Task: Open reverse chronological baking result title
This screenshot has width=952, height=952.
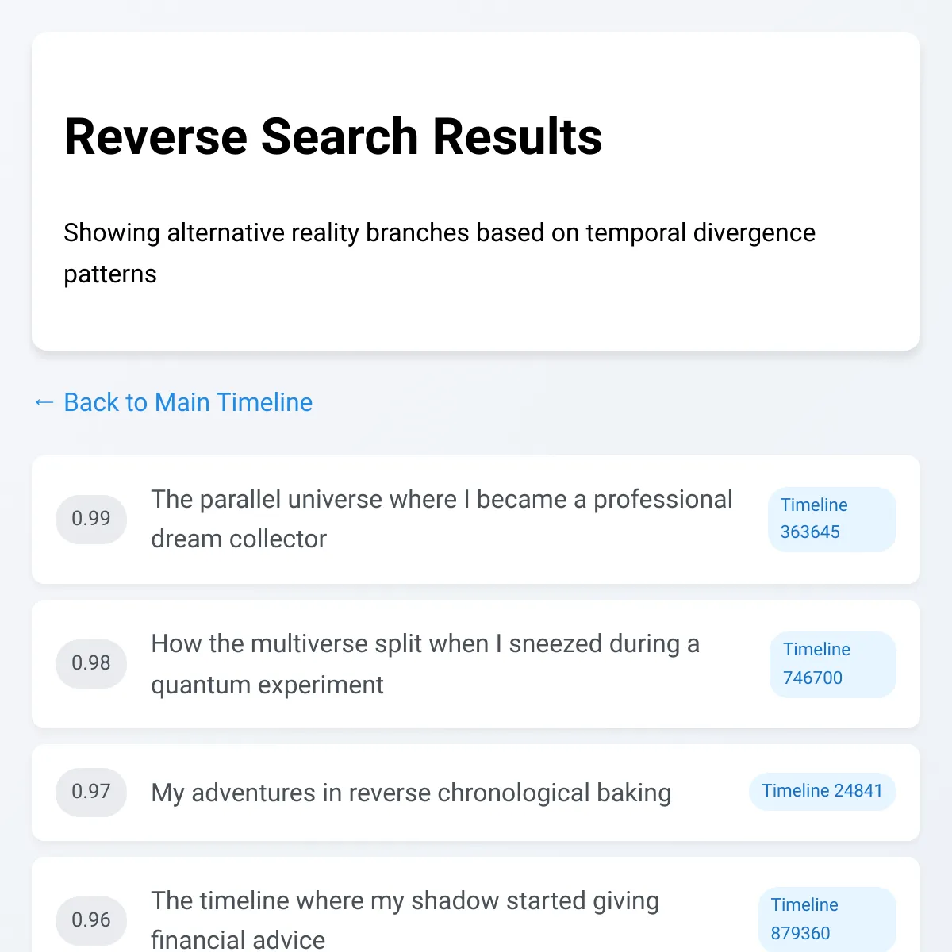Action: point(411,793)
